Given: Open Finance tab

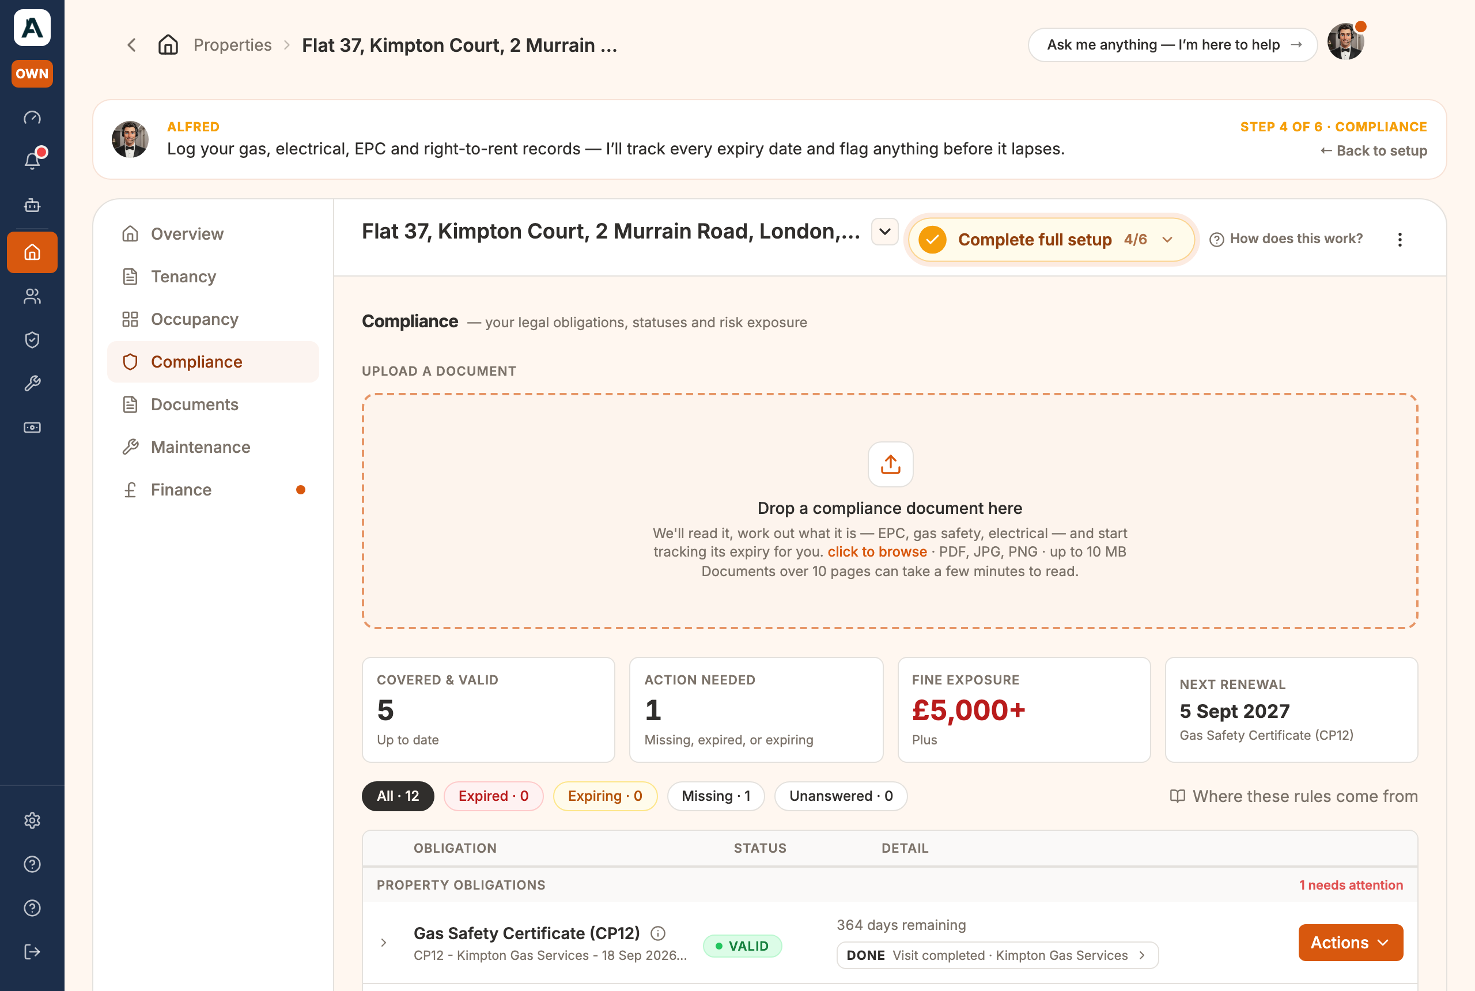Looking at the screenshot, I should (213, 490).
